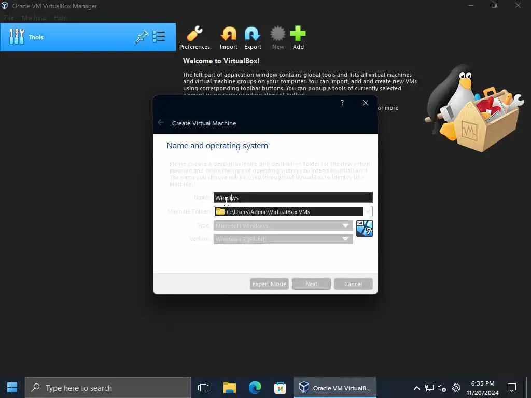Click the volume tray icon

click(442, 388)
